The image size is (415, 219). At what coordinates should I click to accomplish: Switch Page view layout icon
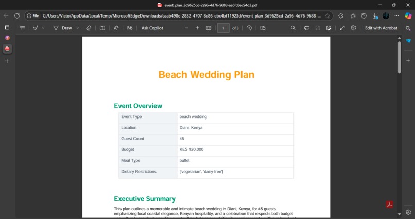263,28
